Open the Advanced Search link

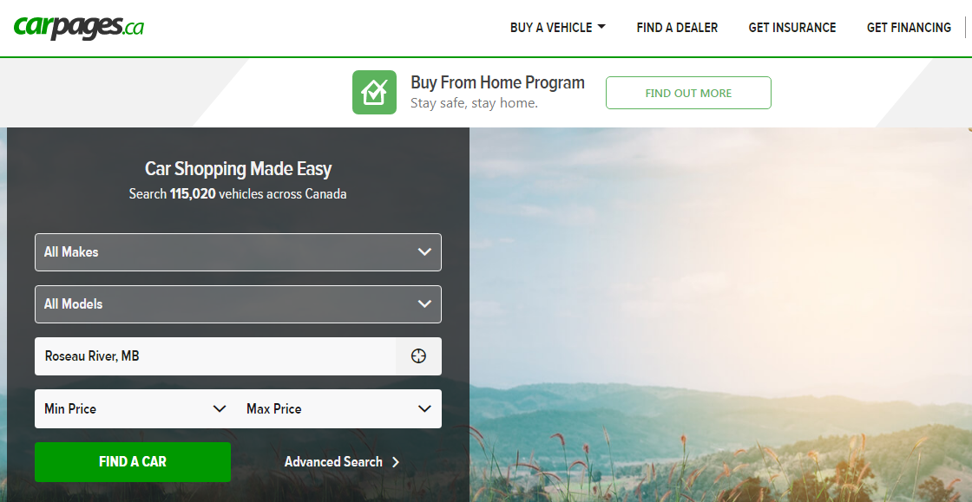click(x=333, y=462)
